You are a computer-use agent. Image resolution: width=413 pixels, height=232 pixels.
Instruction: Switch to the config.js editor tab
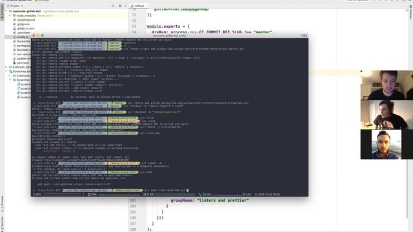pyautogui.click(x=139, y=6)
